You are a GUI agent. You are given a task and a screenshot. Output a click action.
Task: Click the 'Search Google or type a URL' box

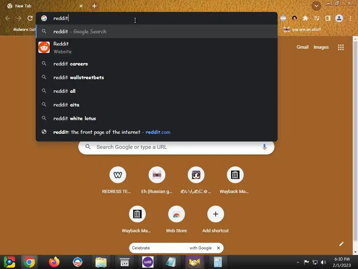click(176, 147)
